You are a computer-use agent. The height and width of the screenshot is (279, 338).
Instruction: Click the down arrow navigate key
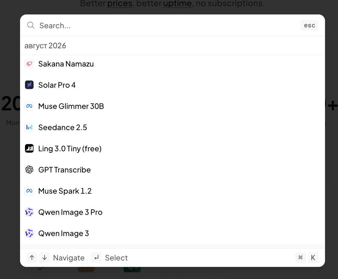coord(44,258)
